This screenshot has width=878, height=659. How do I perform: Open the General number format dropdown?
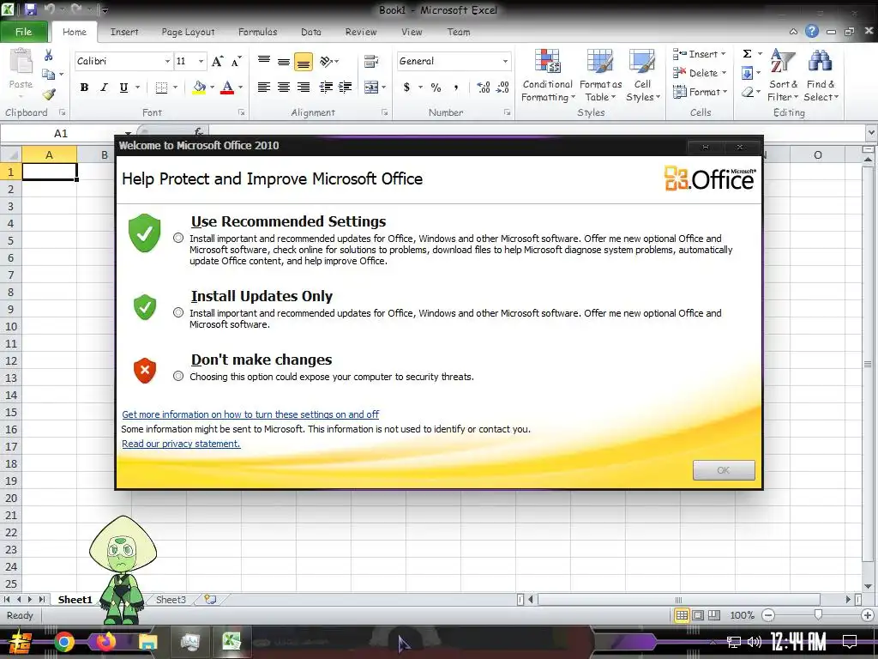505,61
